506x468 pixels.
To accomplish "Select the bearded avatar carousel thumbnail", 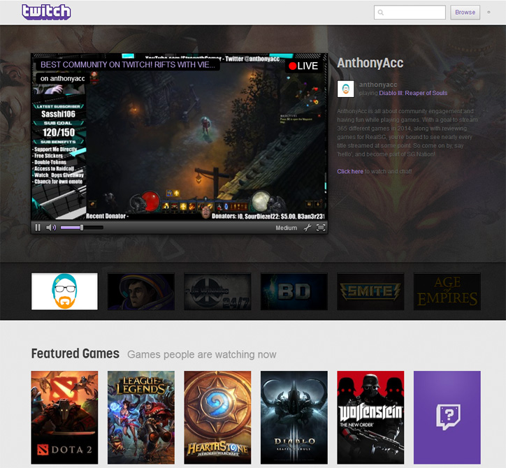I will click(64, 291).
